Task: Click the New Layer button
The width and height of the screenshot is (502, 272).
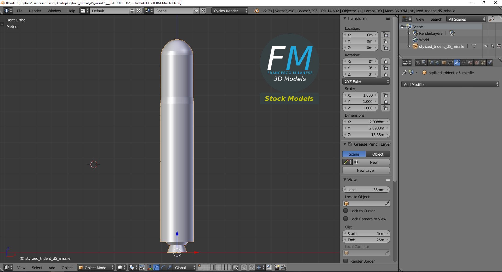Action: (366, 170)
